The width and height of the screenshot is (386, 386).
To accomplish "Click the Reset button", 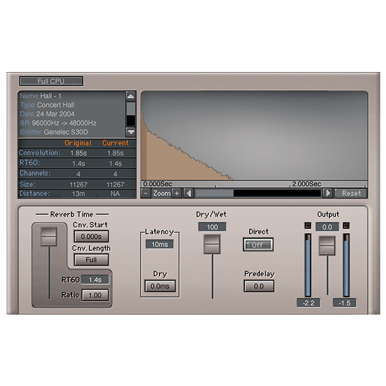I will [351, 194].
